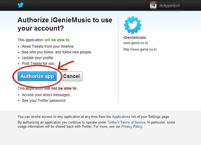Click the Access your direct messages item
This screenshot has width=201, height=145.
pos(46,95)
